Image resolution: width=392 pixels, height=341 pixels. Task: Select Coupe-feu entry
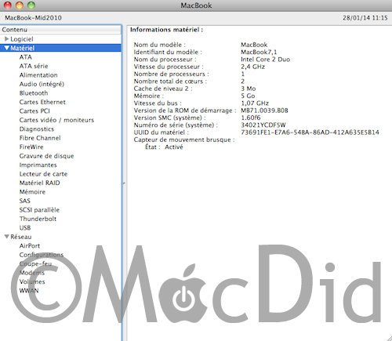(36, 263)
